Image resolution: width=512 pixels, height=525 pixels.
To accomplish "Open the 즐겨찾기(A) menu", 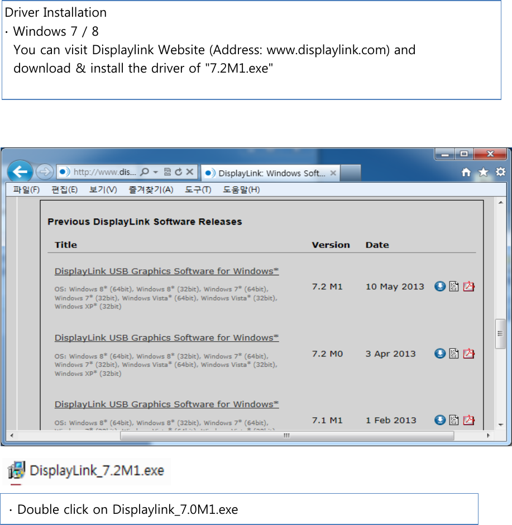I will [151, 190].
